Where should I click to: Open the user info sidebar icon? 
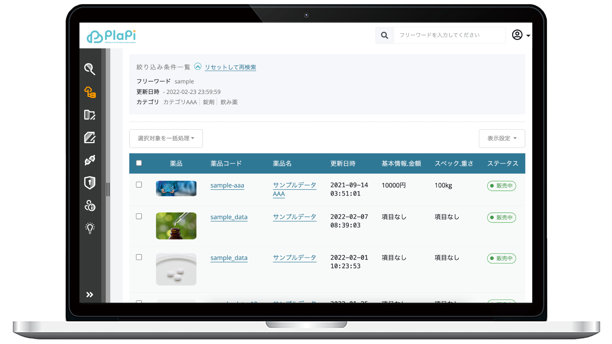coord(90,206)
